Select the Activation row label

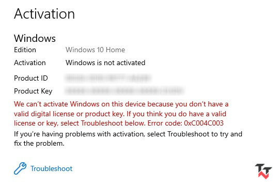coord(30,63)
